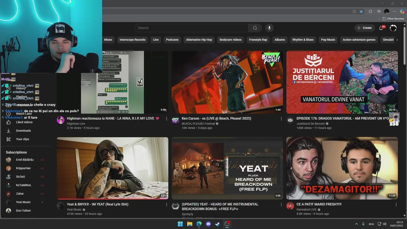Select the Mixes filter chip
The width and height of the screenshot is (407, 229).
[108, 40]
